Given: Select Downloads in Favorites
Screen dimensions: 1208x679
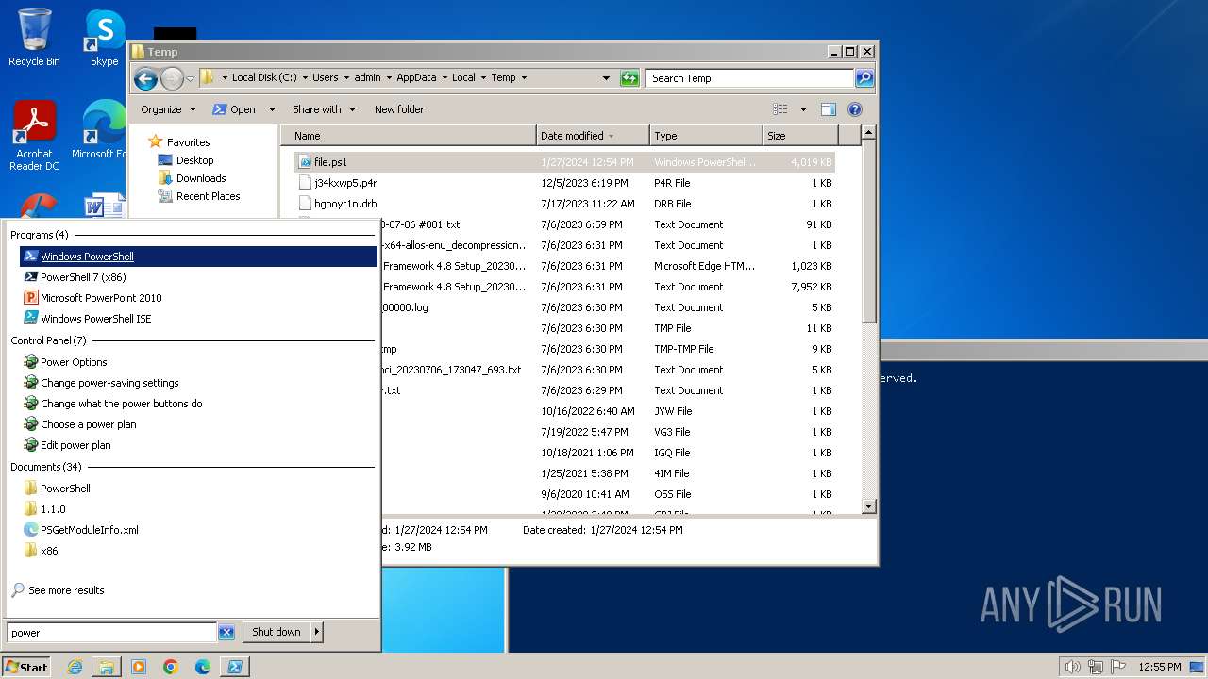Looking at the screenshot, I should tap(201, 178).
